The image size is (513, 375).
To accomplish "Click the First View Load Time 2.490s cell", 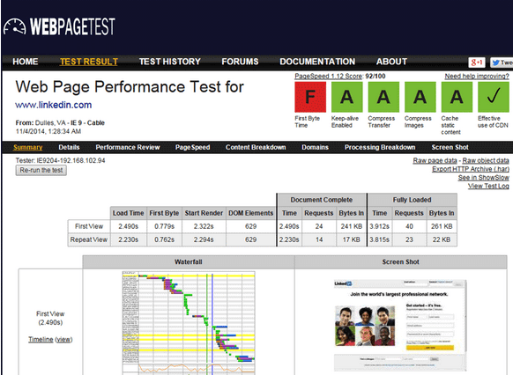I will tap(129, 226).
